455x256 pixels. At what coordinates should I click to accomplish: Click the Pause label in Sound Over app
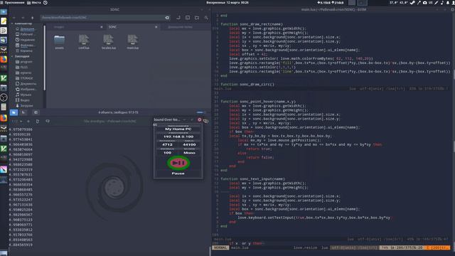click(x=178, y=174)
